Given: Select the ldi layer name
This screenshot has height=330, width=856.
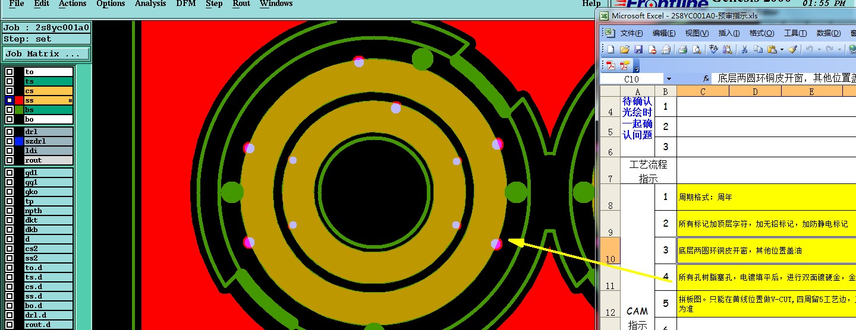Looking at the screenshot, I should click(49, 151).
